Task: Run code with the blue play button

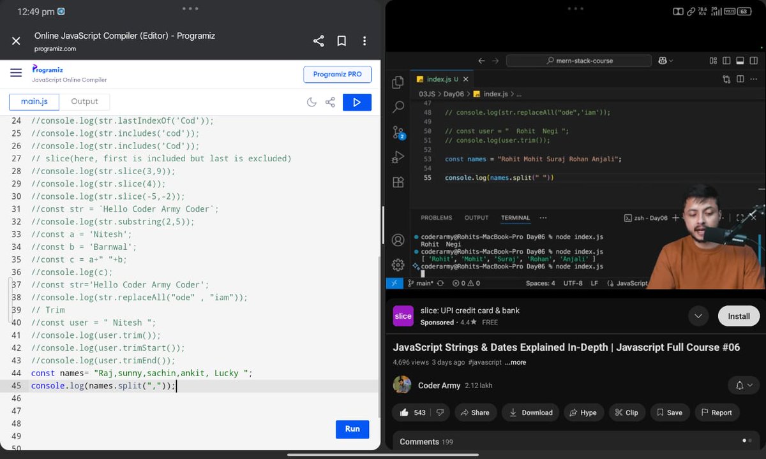Action: 357,102
